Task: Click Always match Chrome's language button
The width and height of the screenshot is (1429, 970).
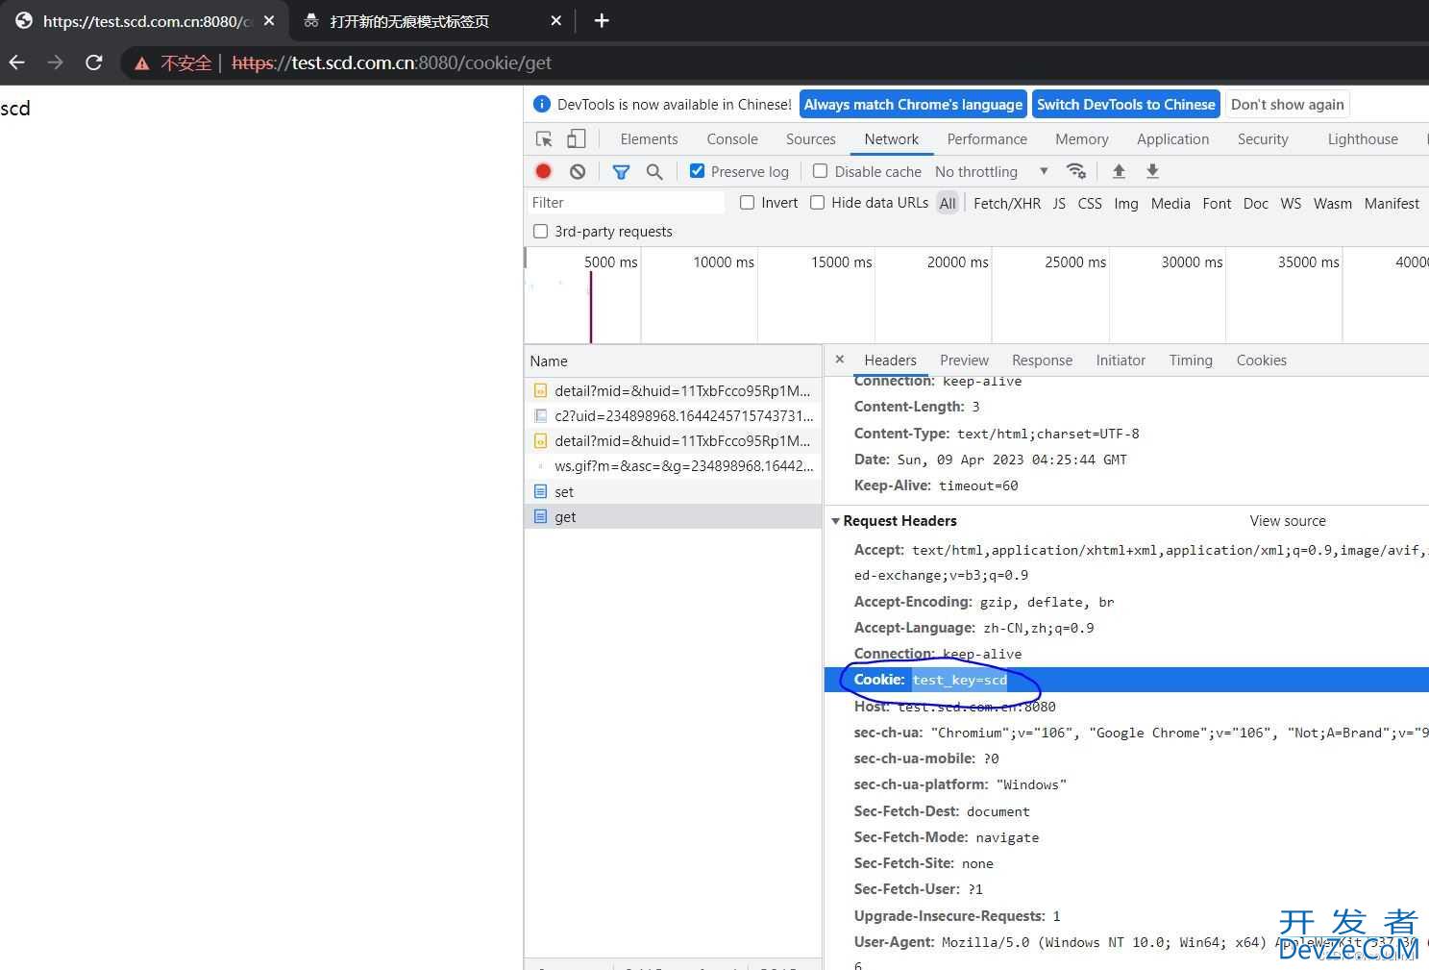Action: pyautogui.click(x=913, y=105)
